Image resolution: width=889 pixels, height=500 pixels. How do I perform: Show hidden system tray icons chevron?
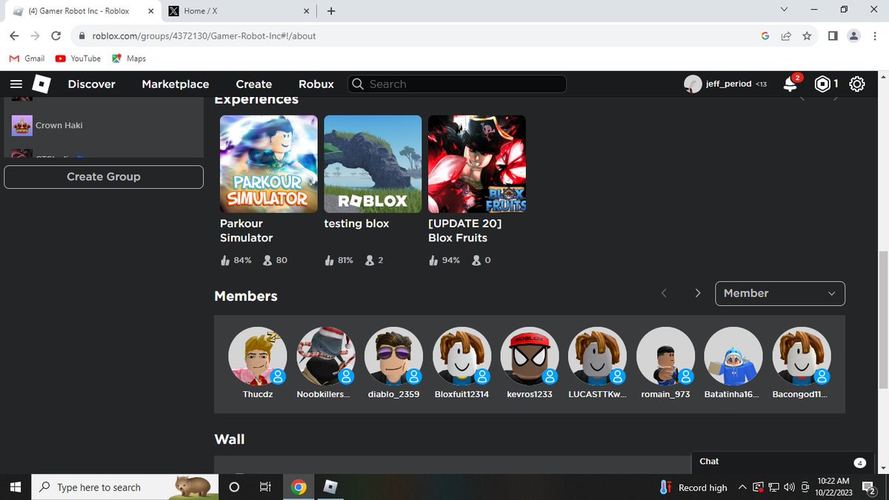click(x=742, y=487)
